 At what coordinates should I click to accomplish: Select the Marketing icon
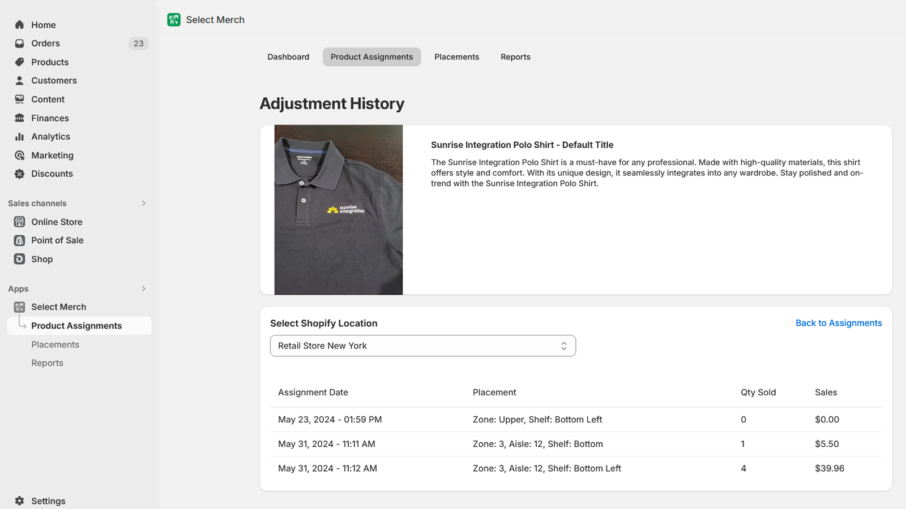pos(19,155)
